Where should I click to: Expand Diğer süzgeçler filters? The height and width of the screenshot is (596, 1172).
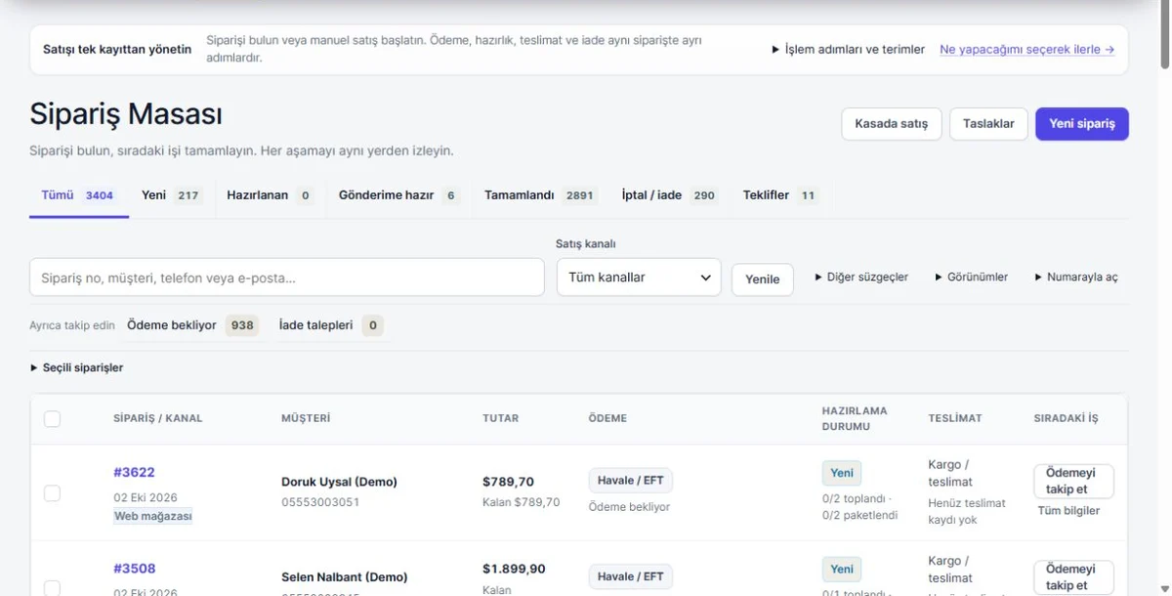coord(861,277)
